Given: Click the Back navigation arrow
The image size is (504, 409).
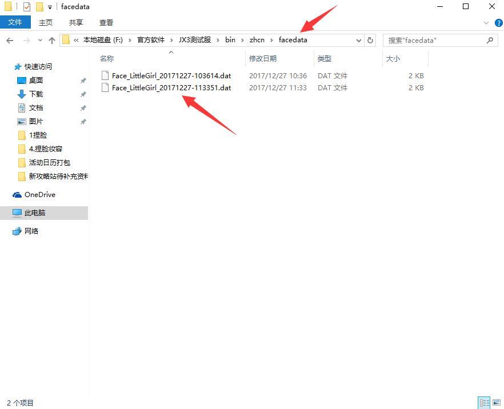Looking at the screenshot, I should [10, 40].
